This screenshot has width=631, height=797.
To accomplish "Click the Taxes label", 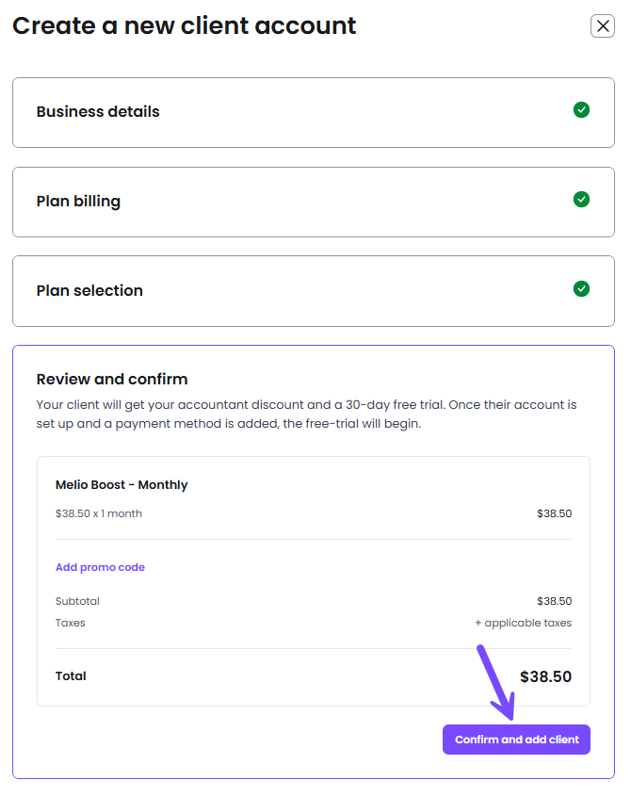I will (x=71, y=623).
